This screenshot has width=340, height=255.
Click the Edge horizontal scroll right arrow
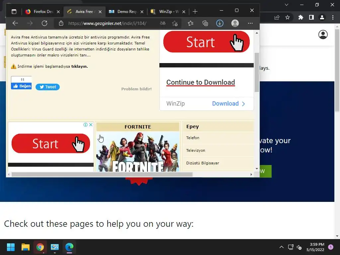251,174
